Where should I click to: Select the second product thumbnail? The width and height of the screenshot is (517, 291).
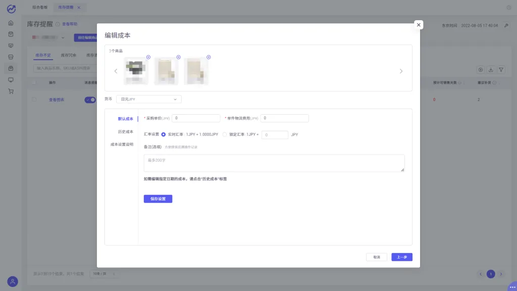pyautogui.click(x=166, y=71)
